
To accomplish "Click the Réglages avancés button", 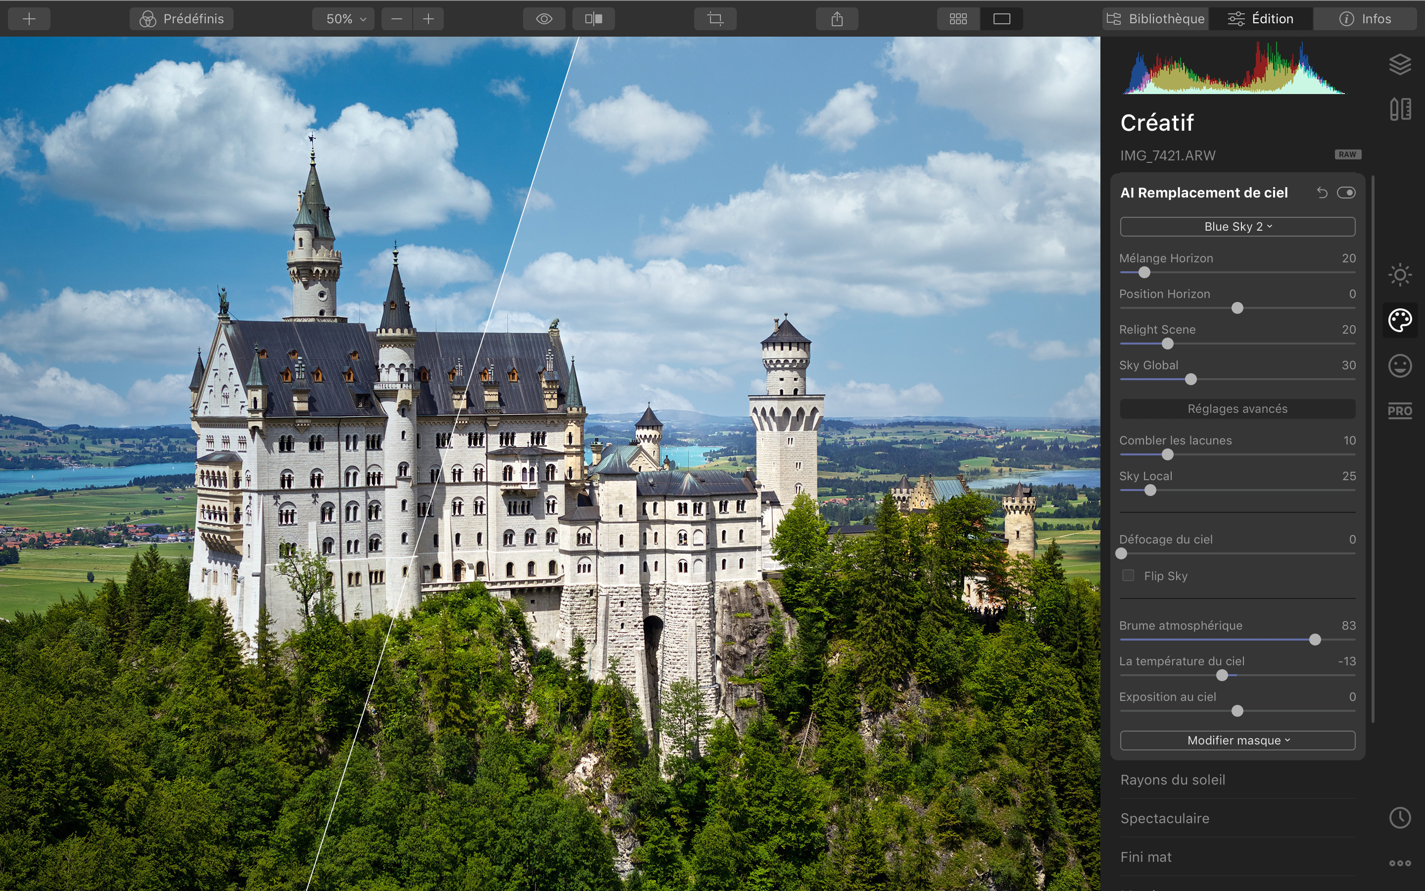I will coord(1237,409).
